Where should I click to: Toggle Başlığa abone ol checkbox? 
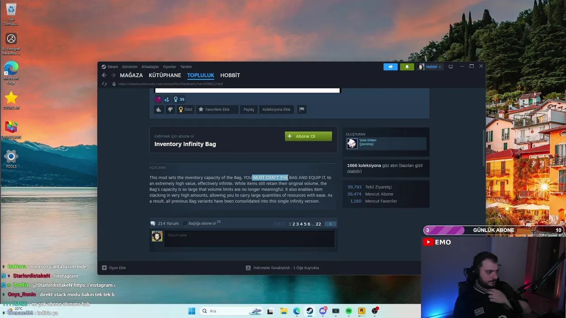point(185,223)
